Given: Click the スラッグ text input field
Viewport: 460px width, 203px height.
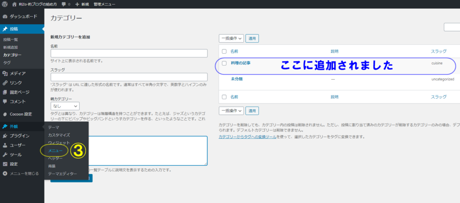Looking at the screenshot, I should [128, 77].
